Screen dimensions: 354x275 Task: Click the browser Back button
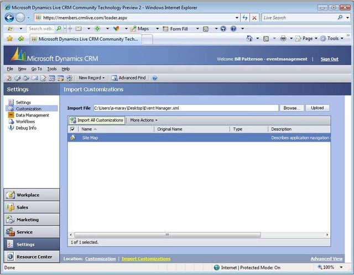pos(9,18)
